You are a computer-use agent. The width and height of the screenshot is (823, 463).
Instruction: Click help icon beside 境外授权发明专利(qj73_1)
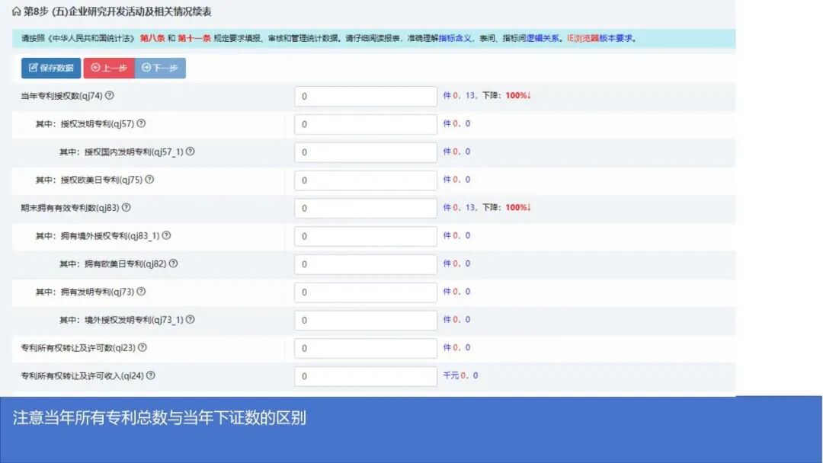pyautogui.click(x=191, y=320)
